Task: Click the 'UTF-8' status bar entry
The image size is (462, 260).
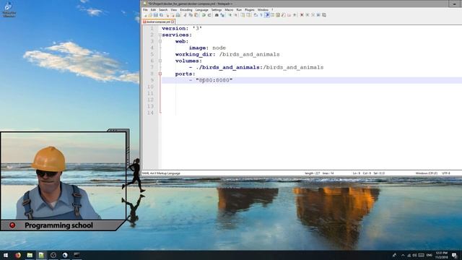Action: [446, 173]
